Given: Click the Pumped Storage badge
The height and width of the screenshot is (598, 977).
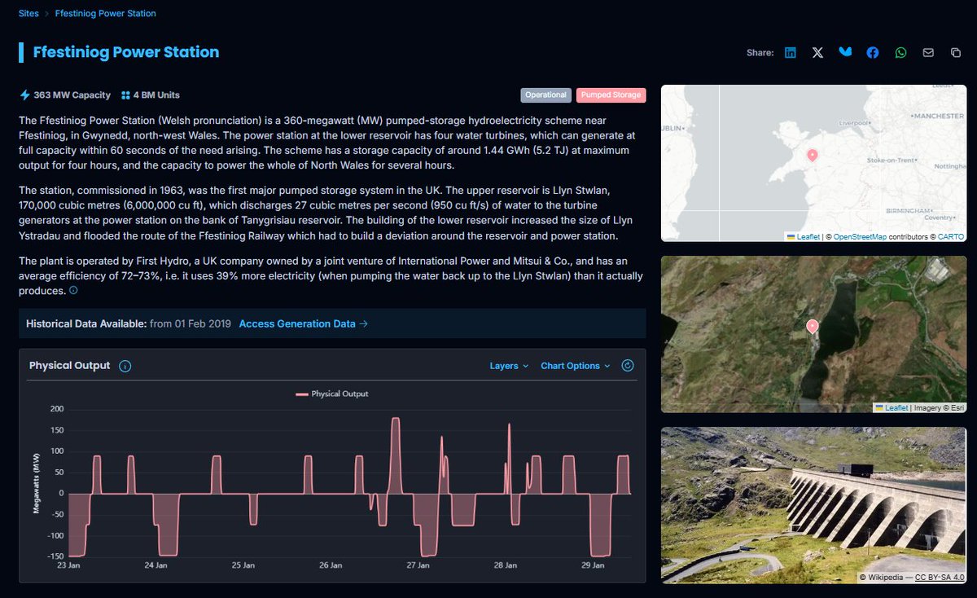Looking at the screenshot, I should coord(611,95).
